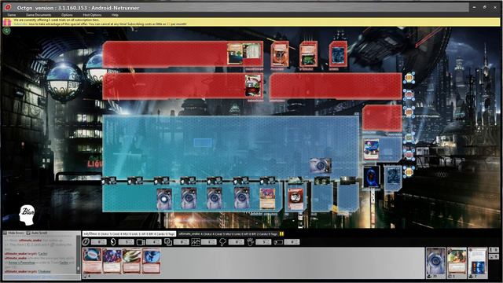Click the gift box icon in the subscription banner
Viewport: 503px width, 283px height.
tap(7, 22)
